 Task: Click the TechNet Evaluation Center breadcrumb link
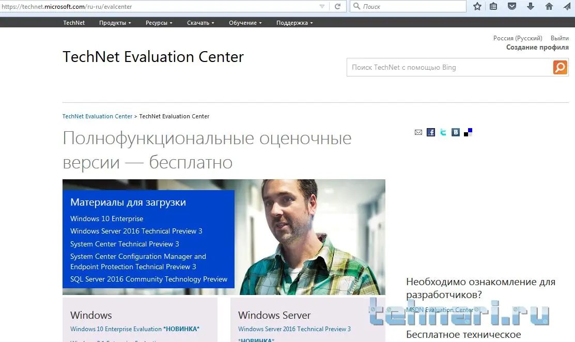click(97, 116)
